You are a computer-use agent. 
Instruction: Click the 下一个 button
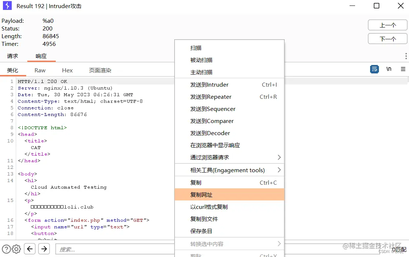388,39
